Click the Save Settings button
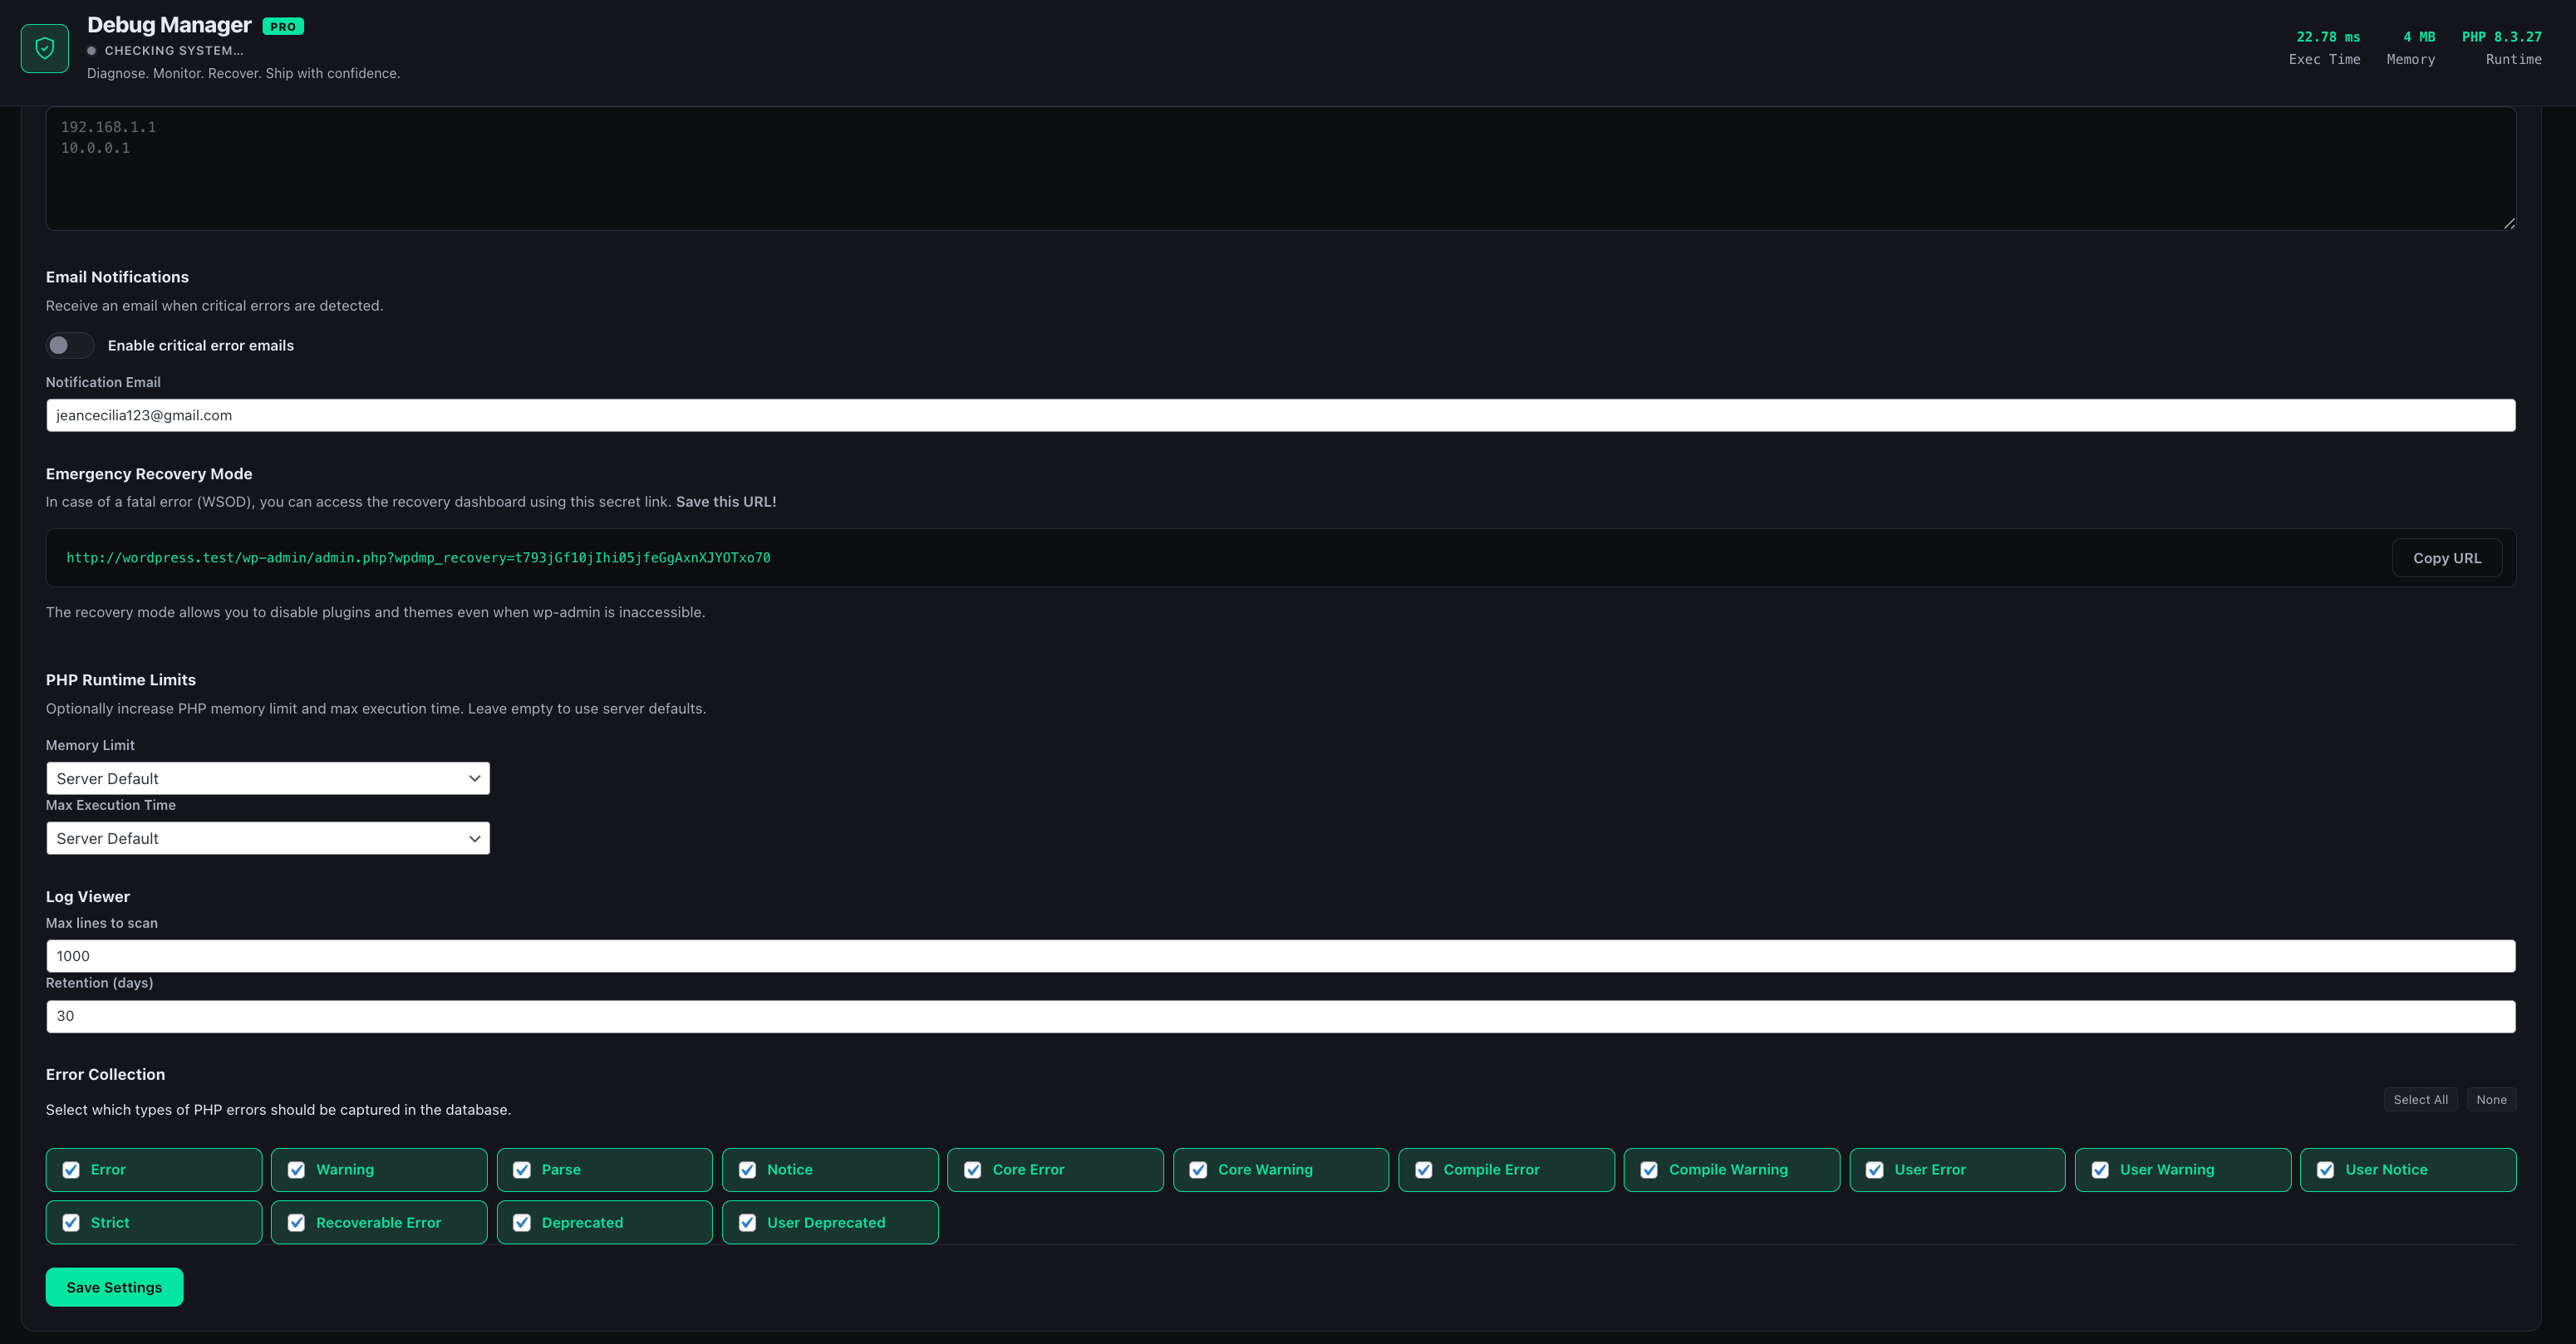The width and height of the screenshot is (2576, 1344). (114, 1288)
